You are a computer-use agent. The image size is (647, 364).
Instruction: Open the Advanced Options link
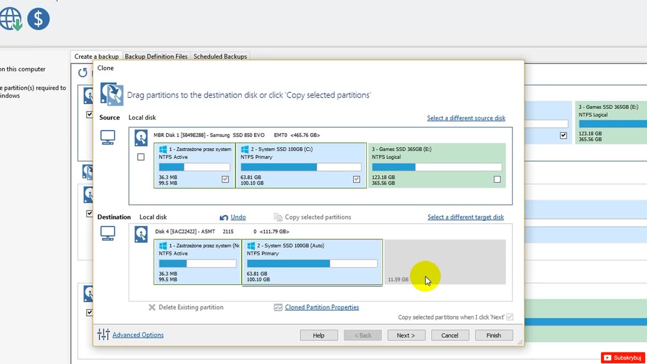click(x=138, y=335)
